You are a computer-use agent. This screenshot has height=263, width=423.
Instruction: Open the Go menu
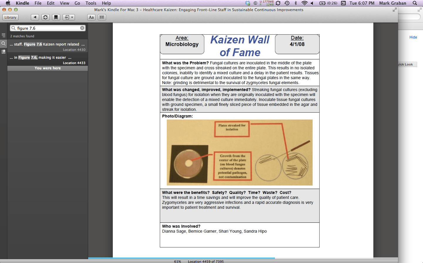click(77, 3)
